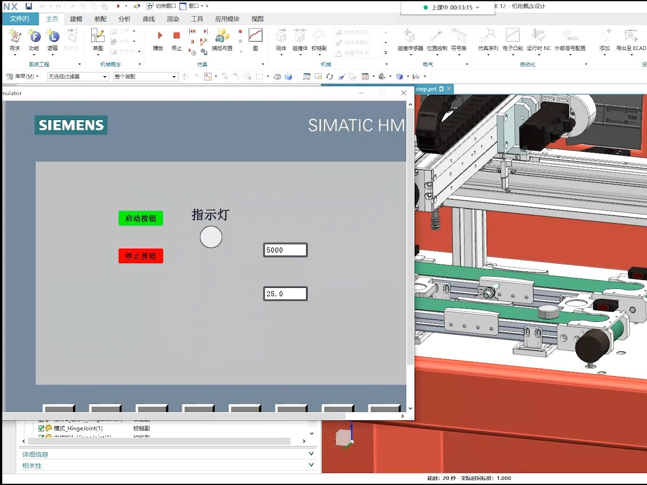This screenshot has width=647, height=485.
Task: Click the HMI field showing 5000
Action: click(285, 250)
